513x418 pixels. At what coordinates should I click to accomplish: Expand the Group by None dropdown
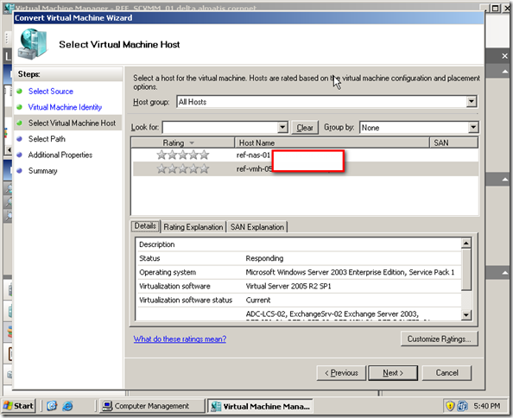473,127
